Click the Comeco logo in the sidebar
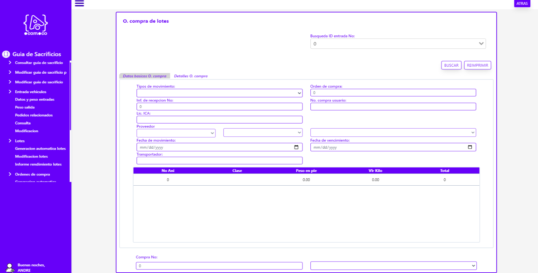 coord(35,25)
